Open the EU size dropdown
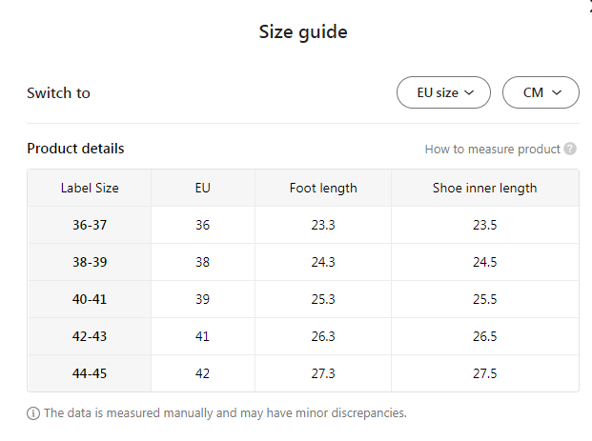The image size is (592, 441). tap(443, 92)
